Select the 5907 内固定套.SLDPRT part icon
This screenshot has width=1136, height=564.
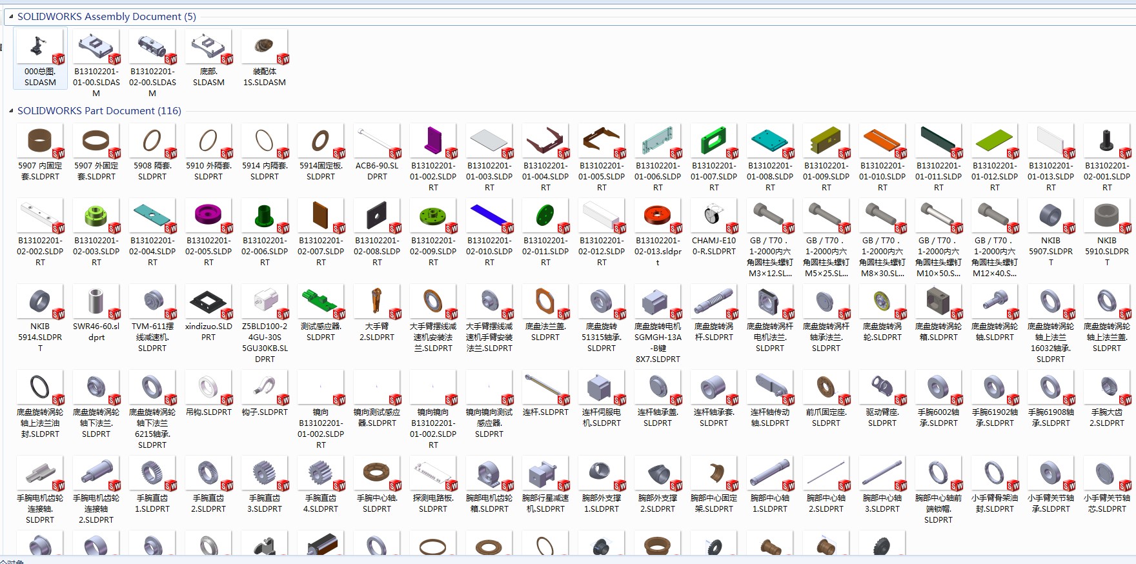(40, 141)
